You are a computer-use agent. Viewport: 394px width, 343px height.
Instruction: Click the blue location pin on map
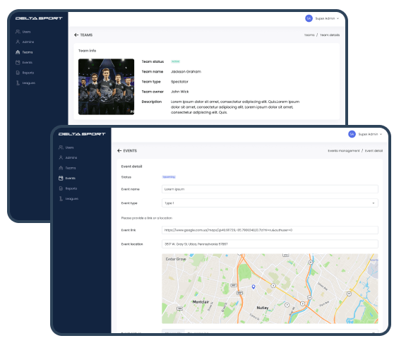click(x=253, y=287)
